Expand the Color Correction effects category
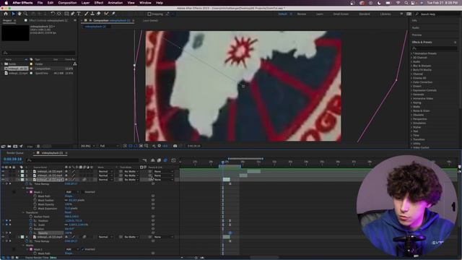Screen dimensions: 462x260 tap(411, 82)
